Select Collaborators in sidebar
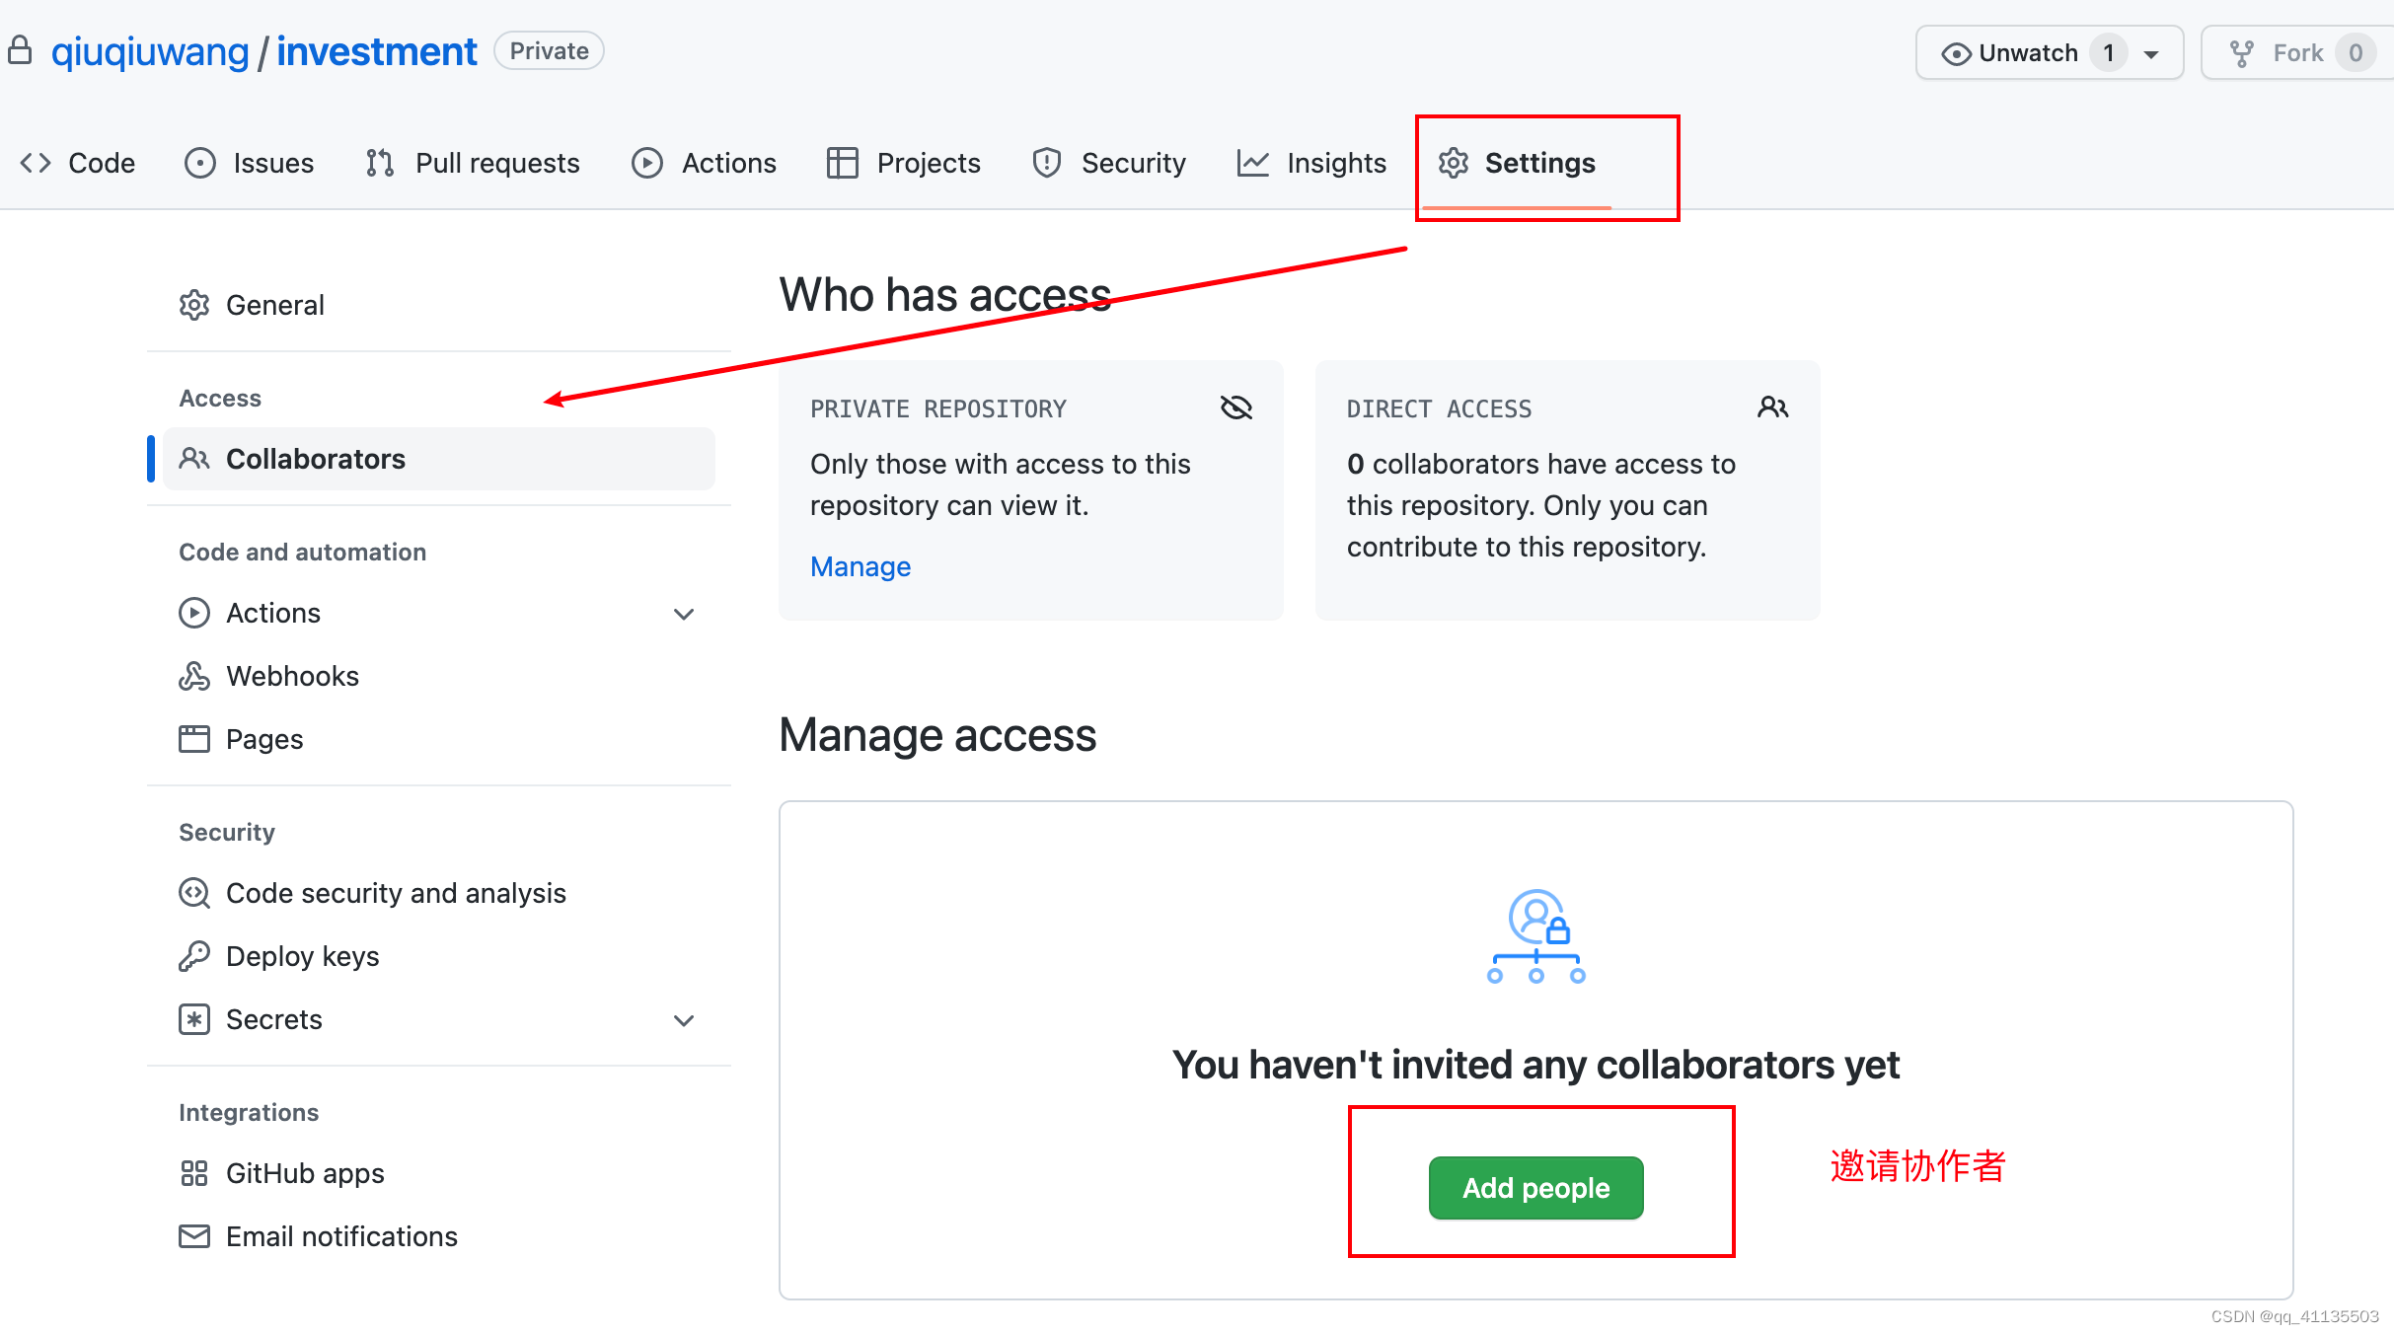This screenshot has width=2394, height=1334. tap(439, 459)
